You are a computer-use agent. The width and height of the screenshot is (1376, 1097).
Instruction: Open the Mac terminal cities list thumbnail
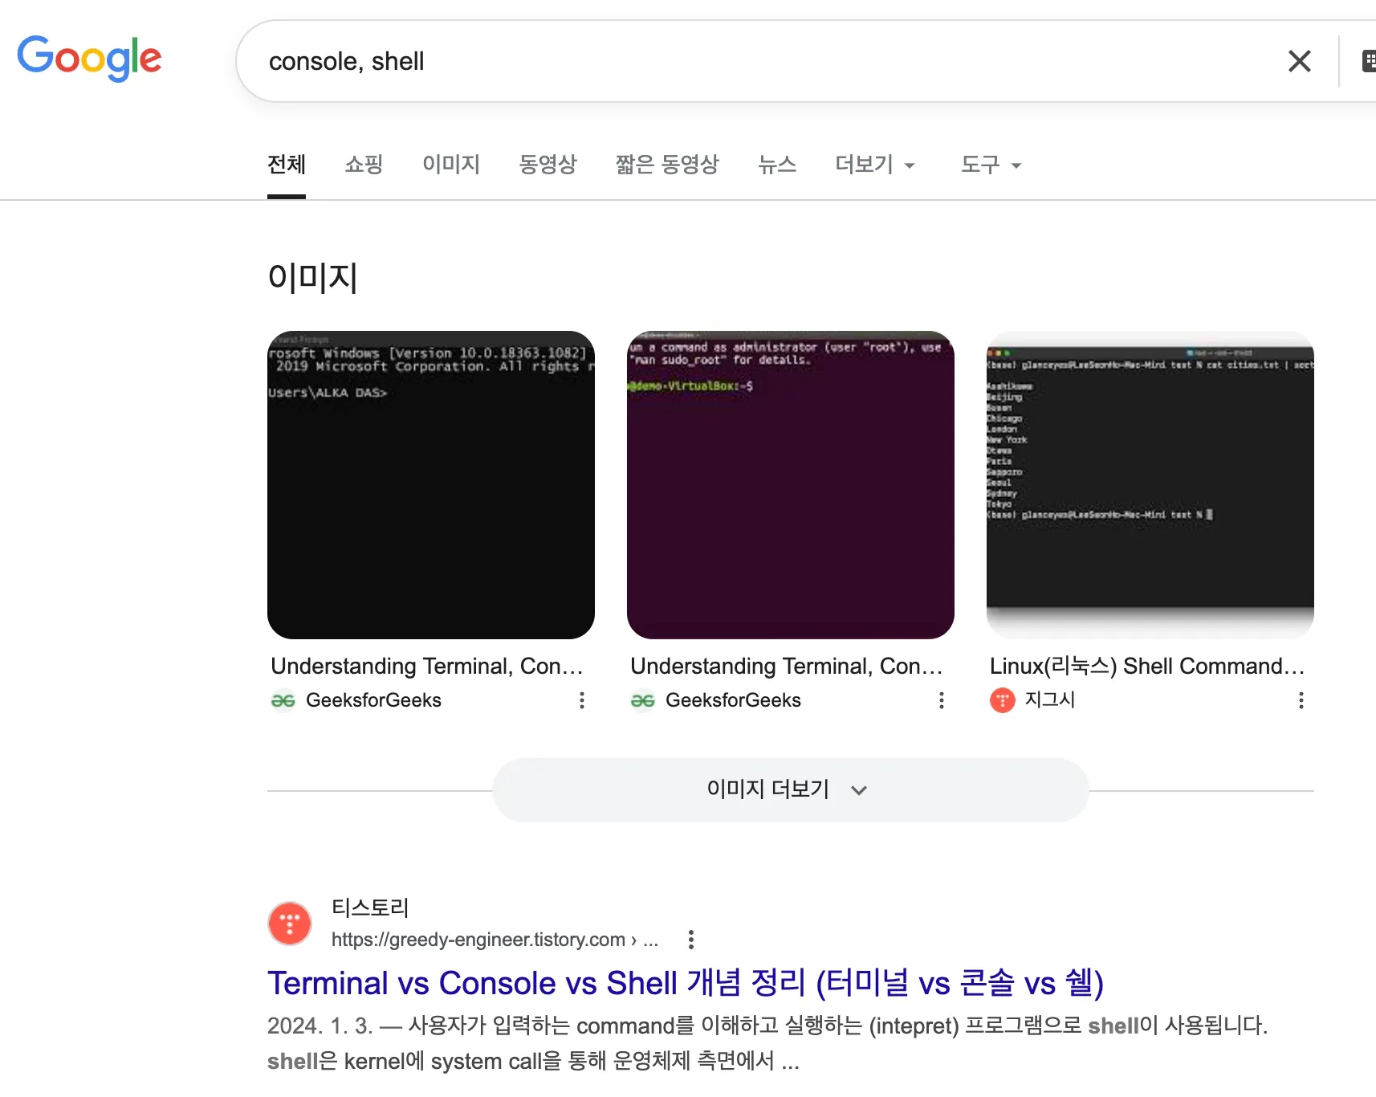coord(1150,485)
